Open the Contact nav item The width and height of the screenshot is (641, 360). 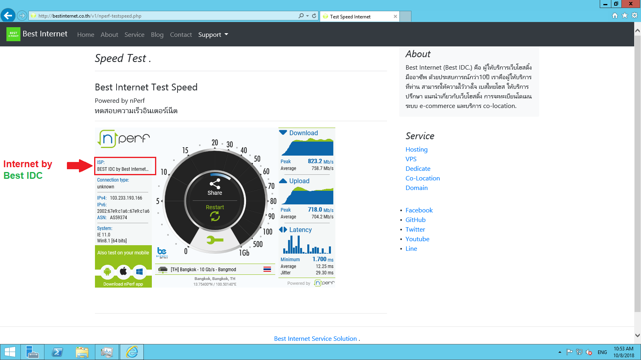click(x=181, y=34)
